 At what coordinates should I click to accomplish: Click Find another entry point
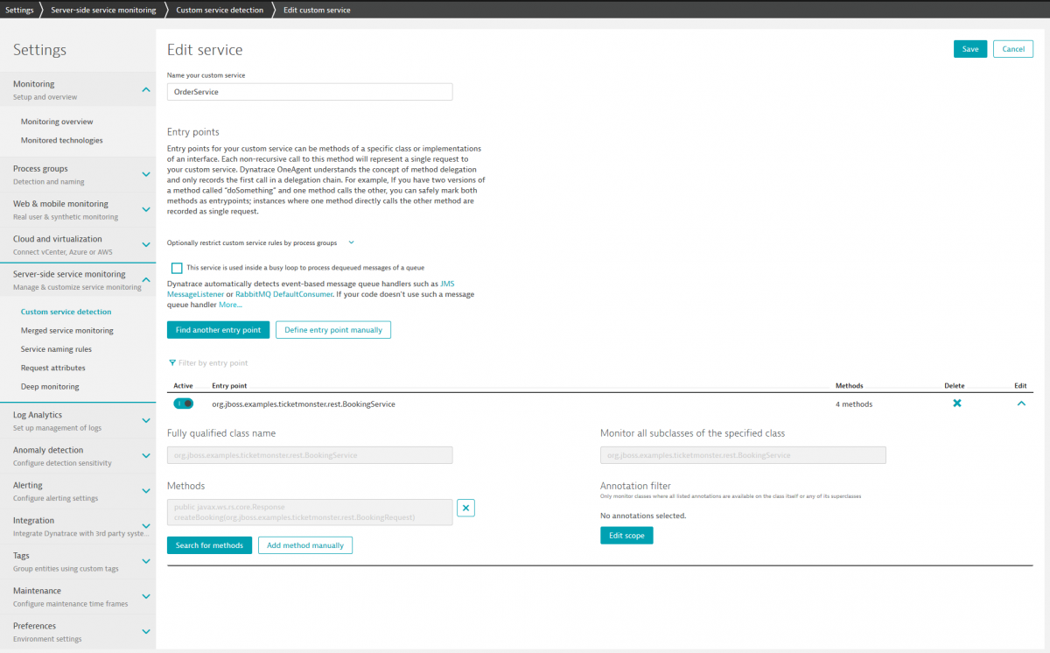pyautogui.click(x=218, y=330)
